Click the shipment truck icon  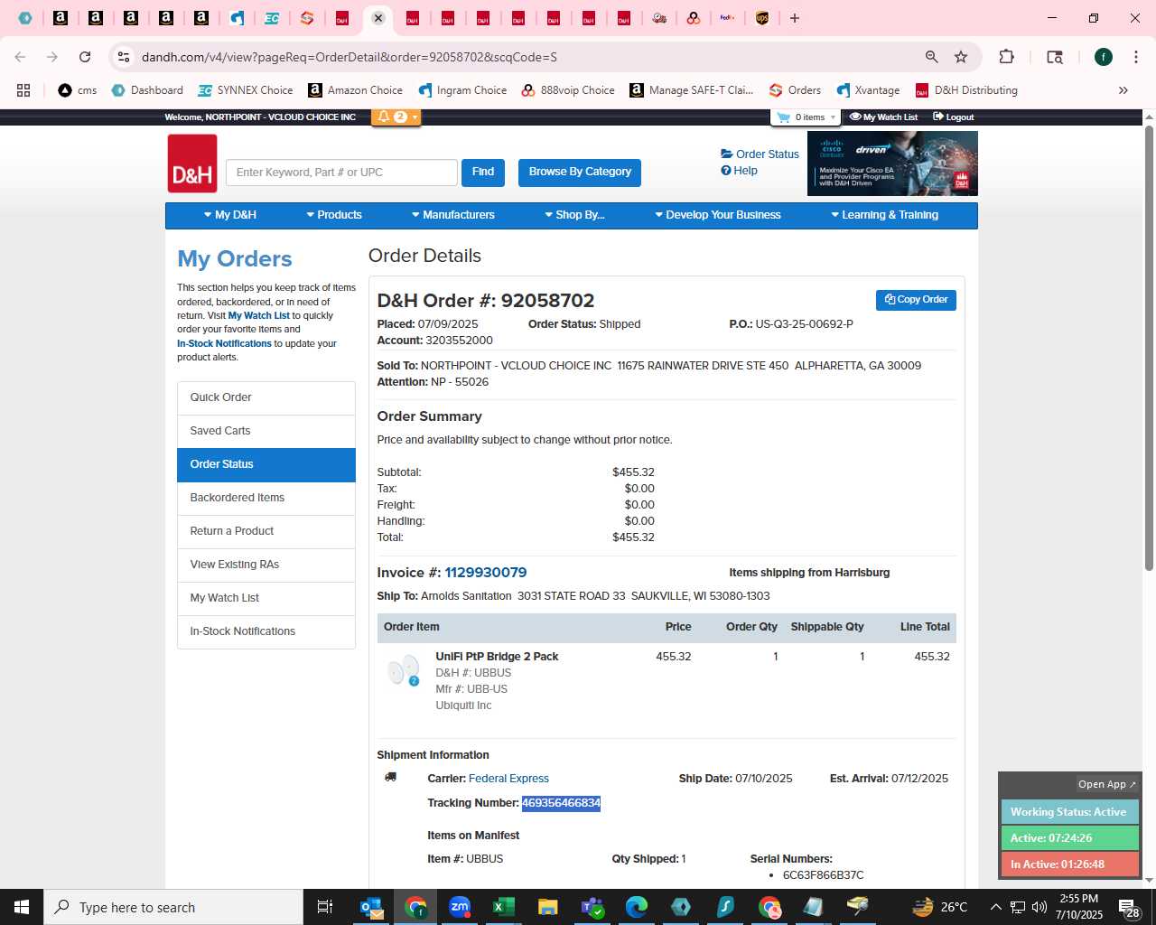coord(390,777)
